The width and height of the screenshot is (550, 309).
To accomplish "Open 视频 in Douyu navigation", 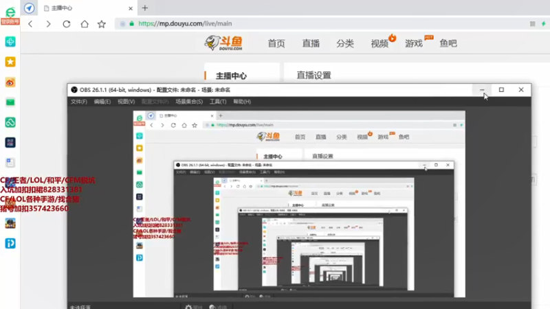I will point(379,43).
